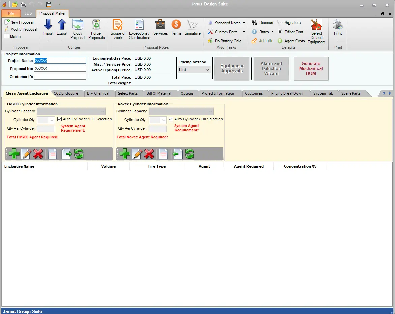
Task: Open Job Title defaults
Action: 263,41
